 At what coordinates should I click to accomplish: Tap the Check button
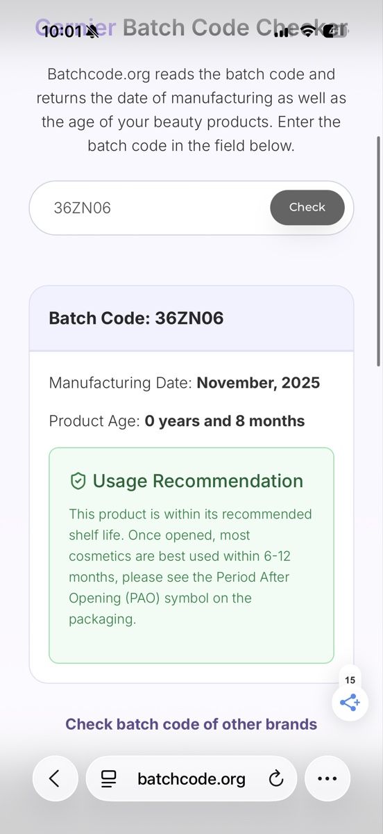(x=307, y=207)
